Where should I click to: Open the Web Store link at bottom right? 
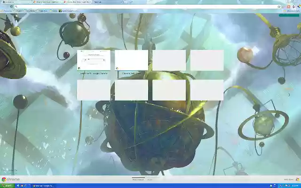292,180
